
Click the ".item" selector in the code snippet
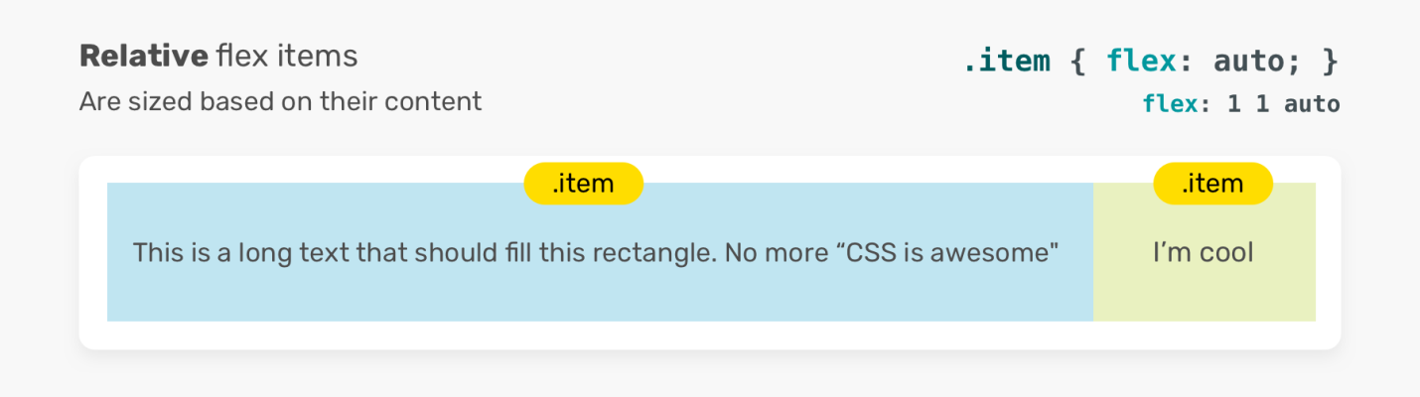point(1007,62)
